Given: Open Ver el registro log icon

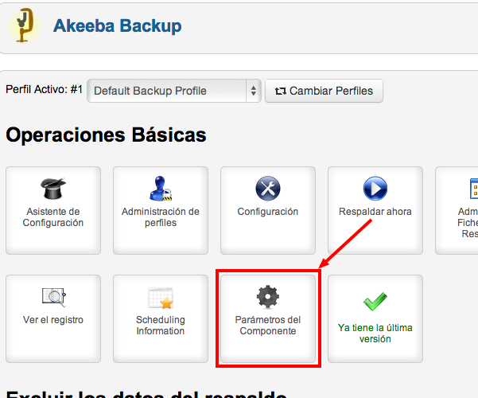Looking at the screenshot, I should pos(53,297).
